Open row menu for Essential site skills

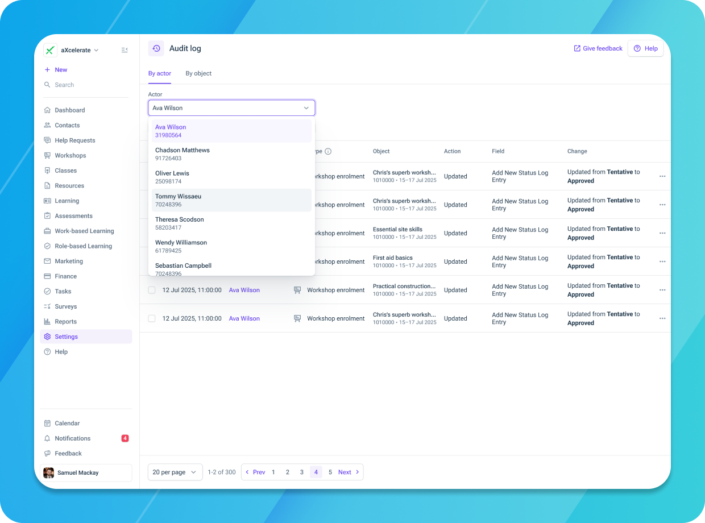pyautogui.click(x=662, y=233)
